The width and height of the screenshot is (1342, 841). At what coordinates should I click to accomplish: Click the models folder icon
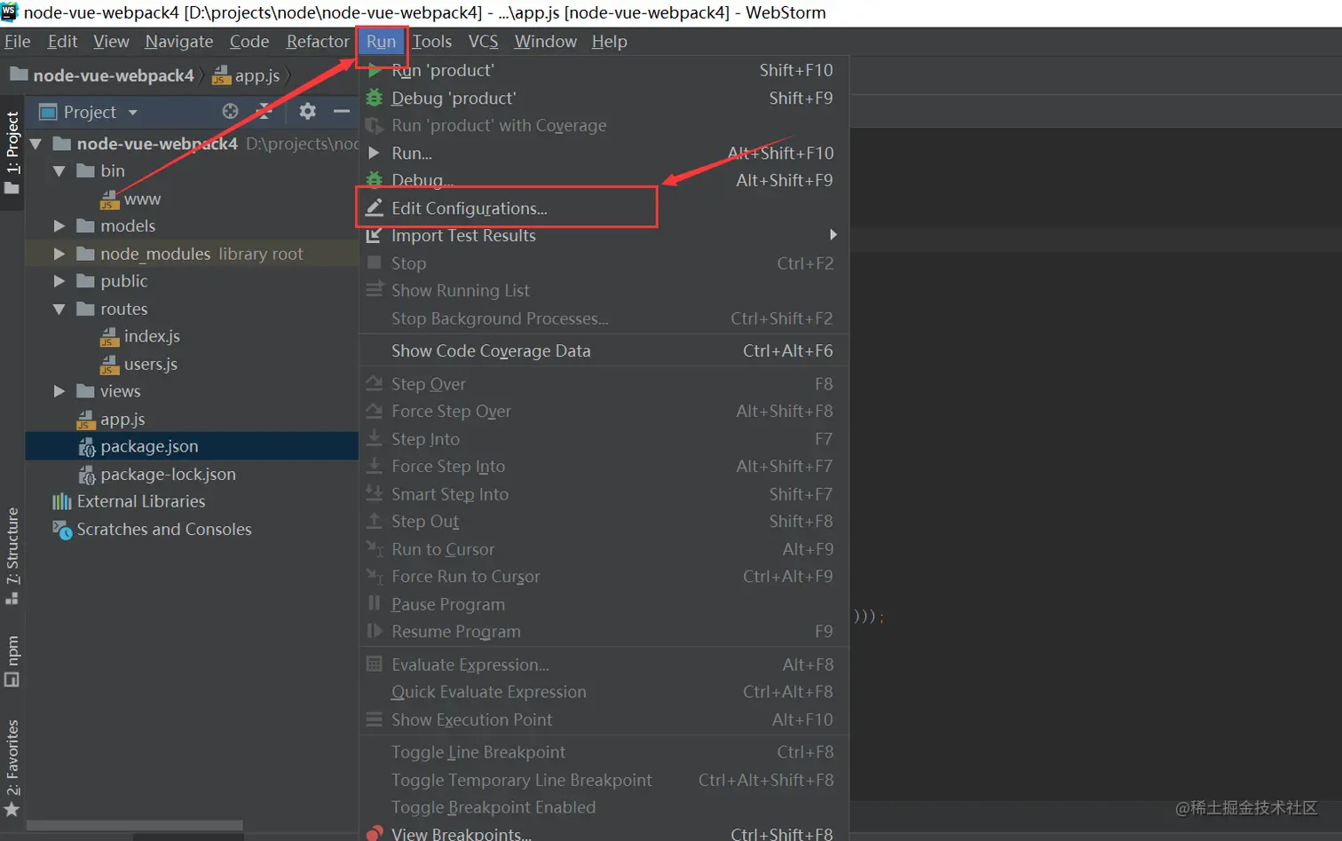[x=85, y=226]
